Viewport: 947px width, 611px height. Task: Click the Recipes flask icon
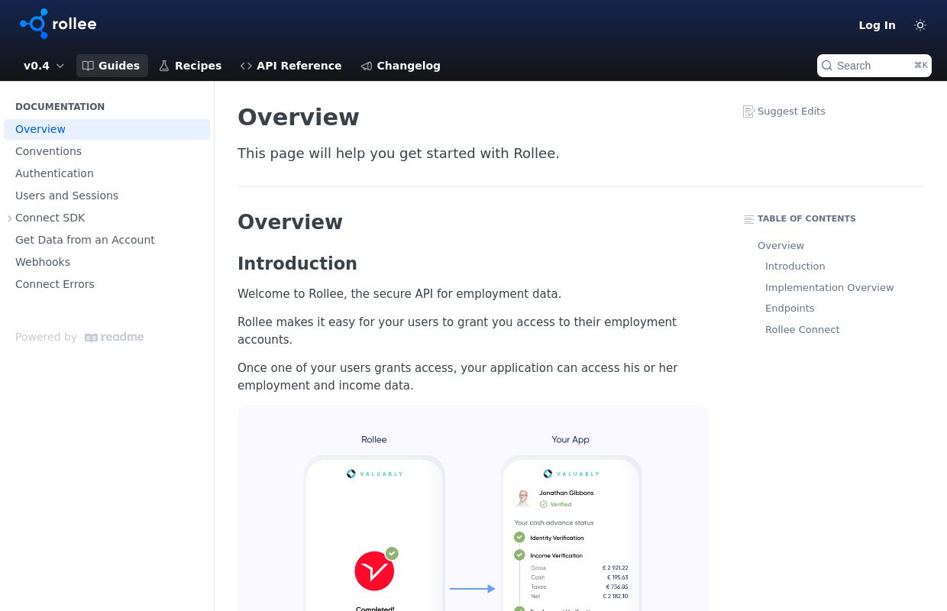pyautogui.click(x=164, y=66)
